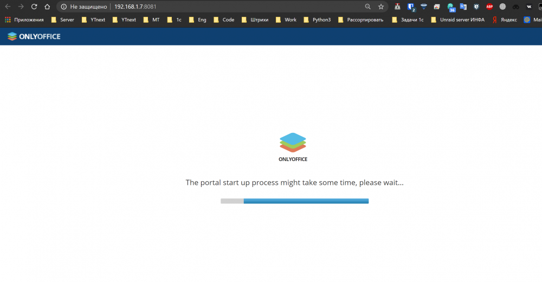Open the zoom magnifier icon in address bar

pyautogui.click(x=368, y=7)
